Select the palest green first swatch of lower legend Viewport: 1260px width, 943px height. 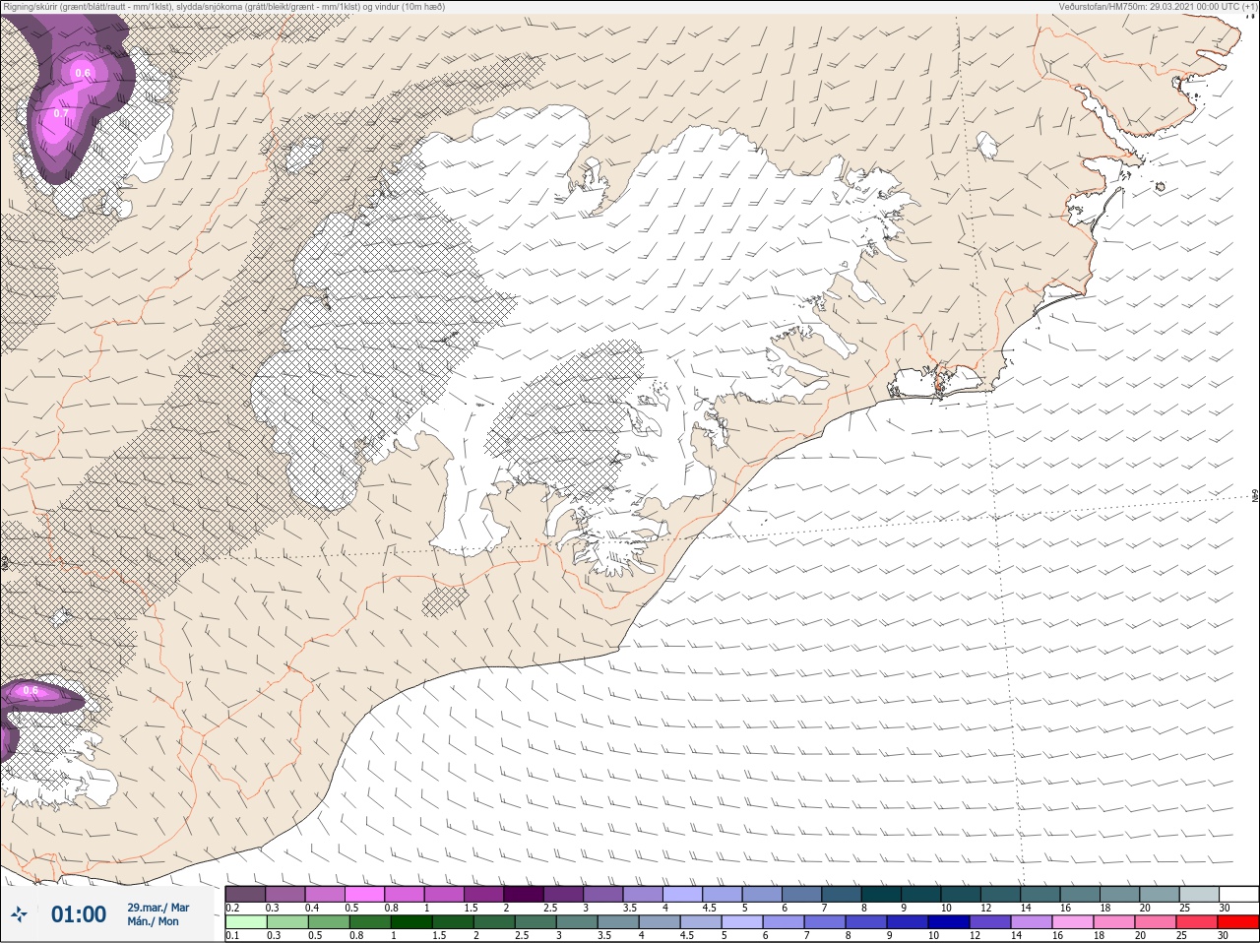coord(245,922)
